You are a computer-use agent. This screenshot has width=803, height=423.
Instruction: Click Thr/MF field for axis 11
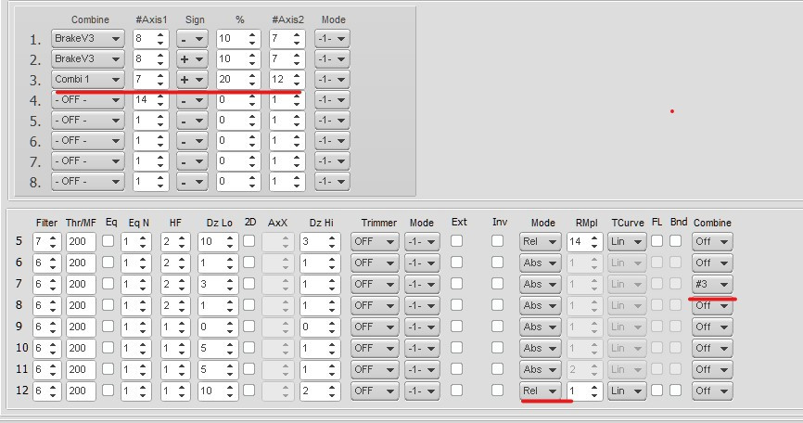[81, 369]
